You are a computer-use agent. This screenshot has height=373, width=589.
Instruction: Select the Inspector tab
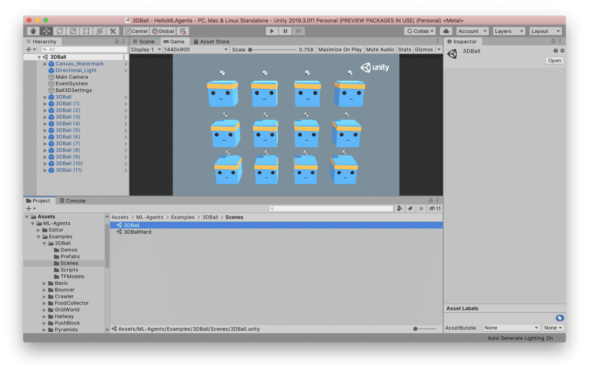[461, 42]
